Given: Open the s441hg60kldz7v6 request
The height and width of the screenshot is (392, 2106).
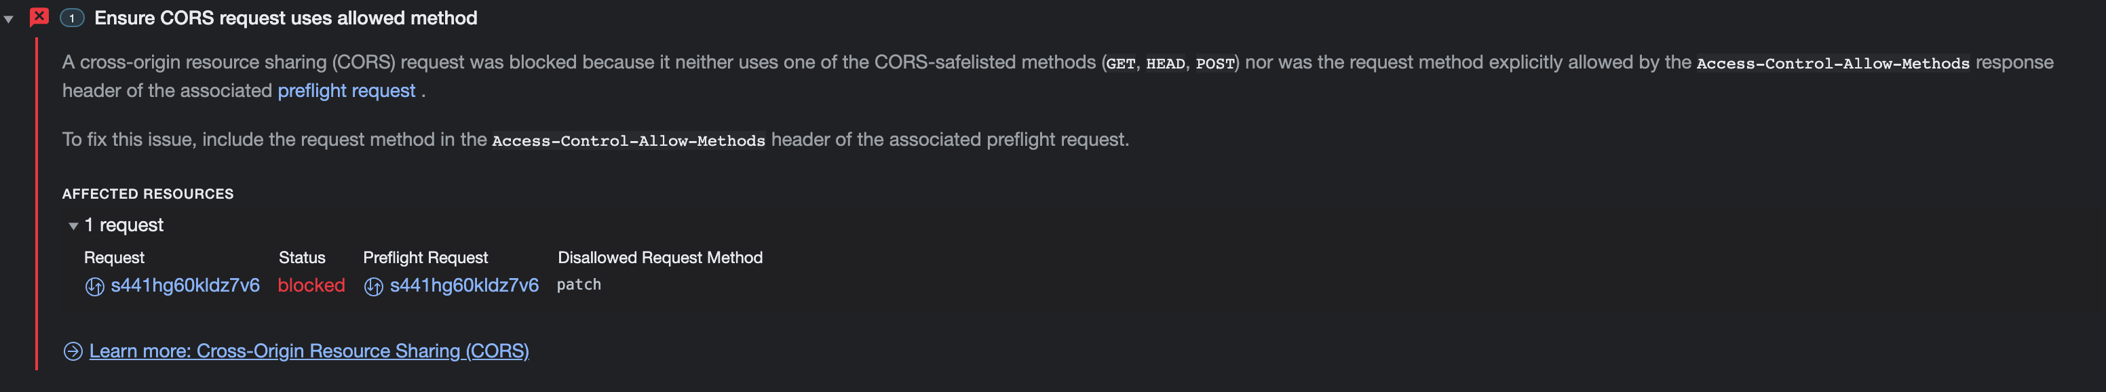Looking at the screenshot, I should (x=186, y=286).
